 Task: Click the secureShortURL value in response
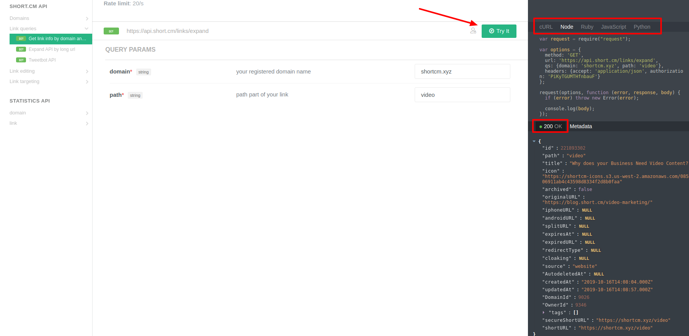coord(633,320)
